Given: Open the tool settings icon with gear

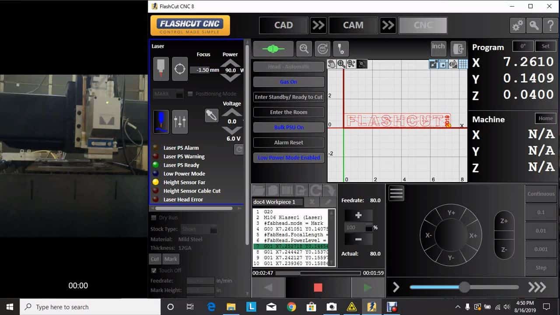Looking at the screenshot, I should [341, 49].
